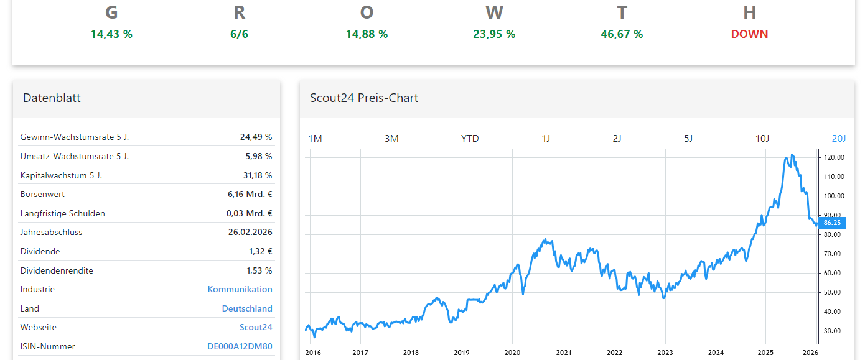The height and width of the screenshot is (360, 865).
Task: Click the T score showing 46,67 %
Action: pyautogui.click(x=622, y=22)
